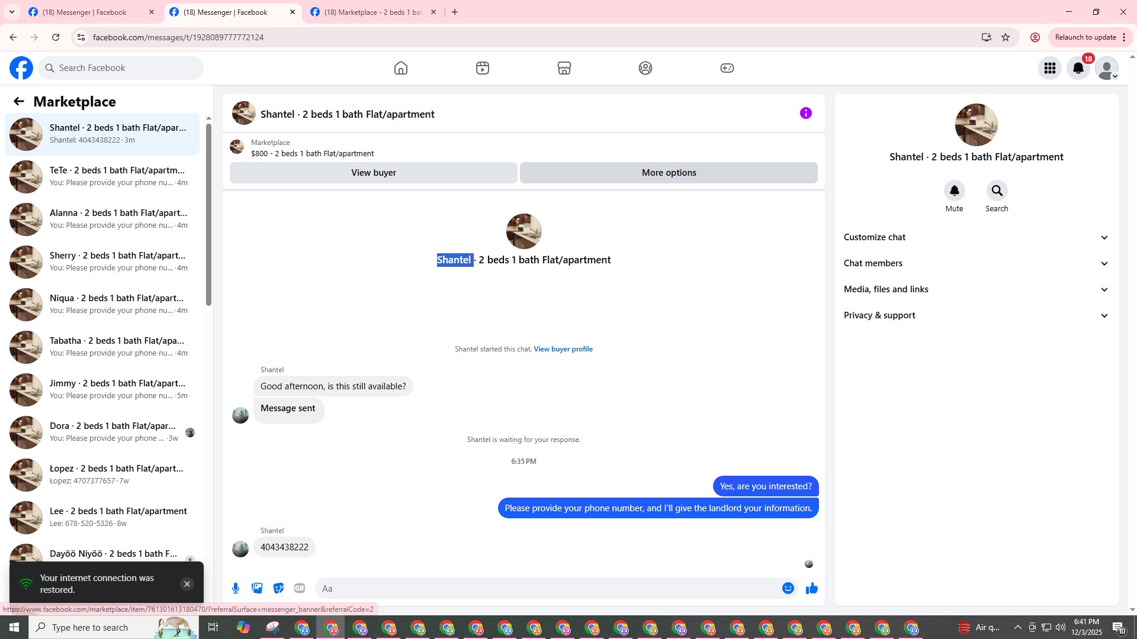Open Chrome tab search dropdown
Viewport: 1137px width, 639px height.
tap(12, 12)
